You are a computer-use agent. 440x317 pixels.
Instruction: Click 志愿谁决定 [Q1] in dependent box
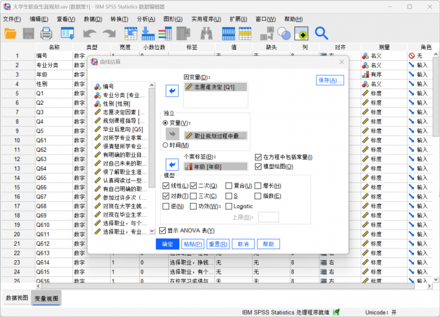coord(215,87)
